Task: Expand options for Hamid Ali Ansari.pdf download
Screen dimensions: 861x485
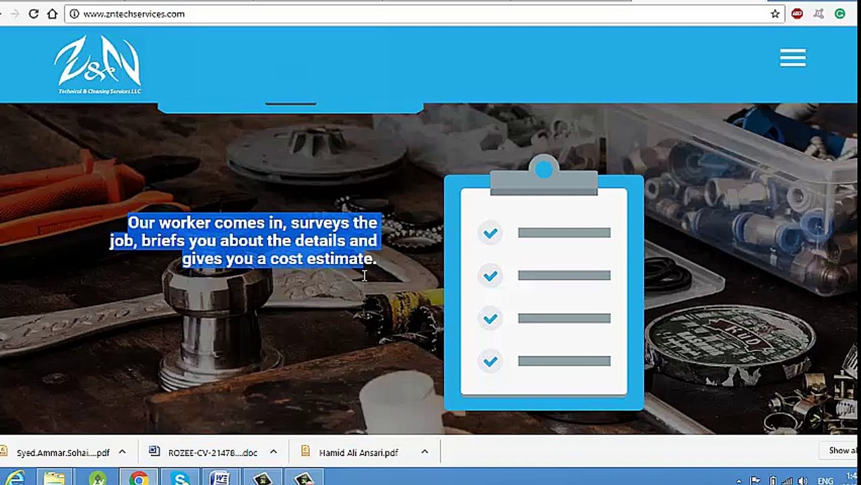Action: (424, 452)
